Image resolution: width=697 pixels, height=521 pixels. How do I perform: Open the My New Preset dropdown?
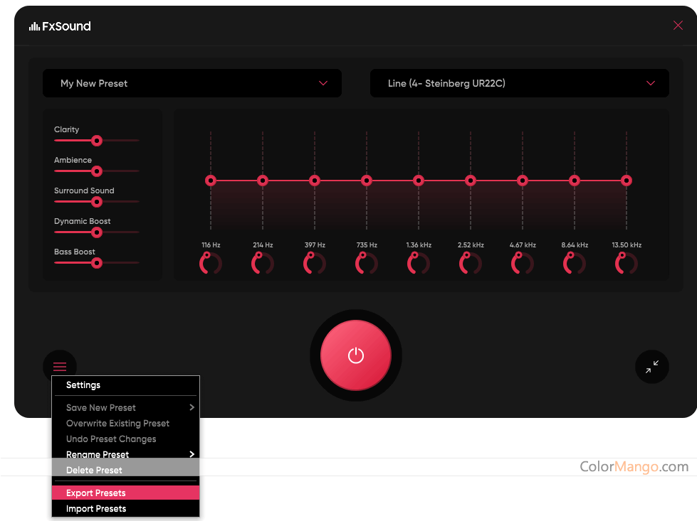192,83
